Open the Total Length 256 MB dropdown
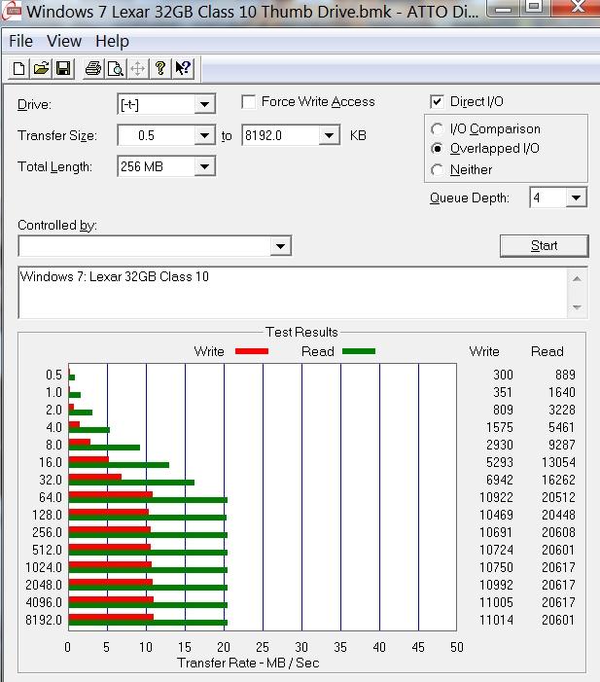600x682 pixels. 204,166
